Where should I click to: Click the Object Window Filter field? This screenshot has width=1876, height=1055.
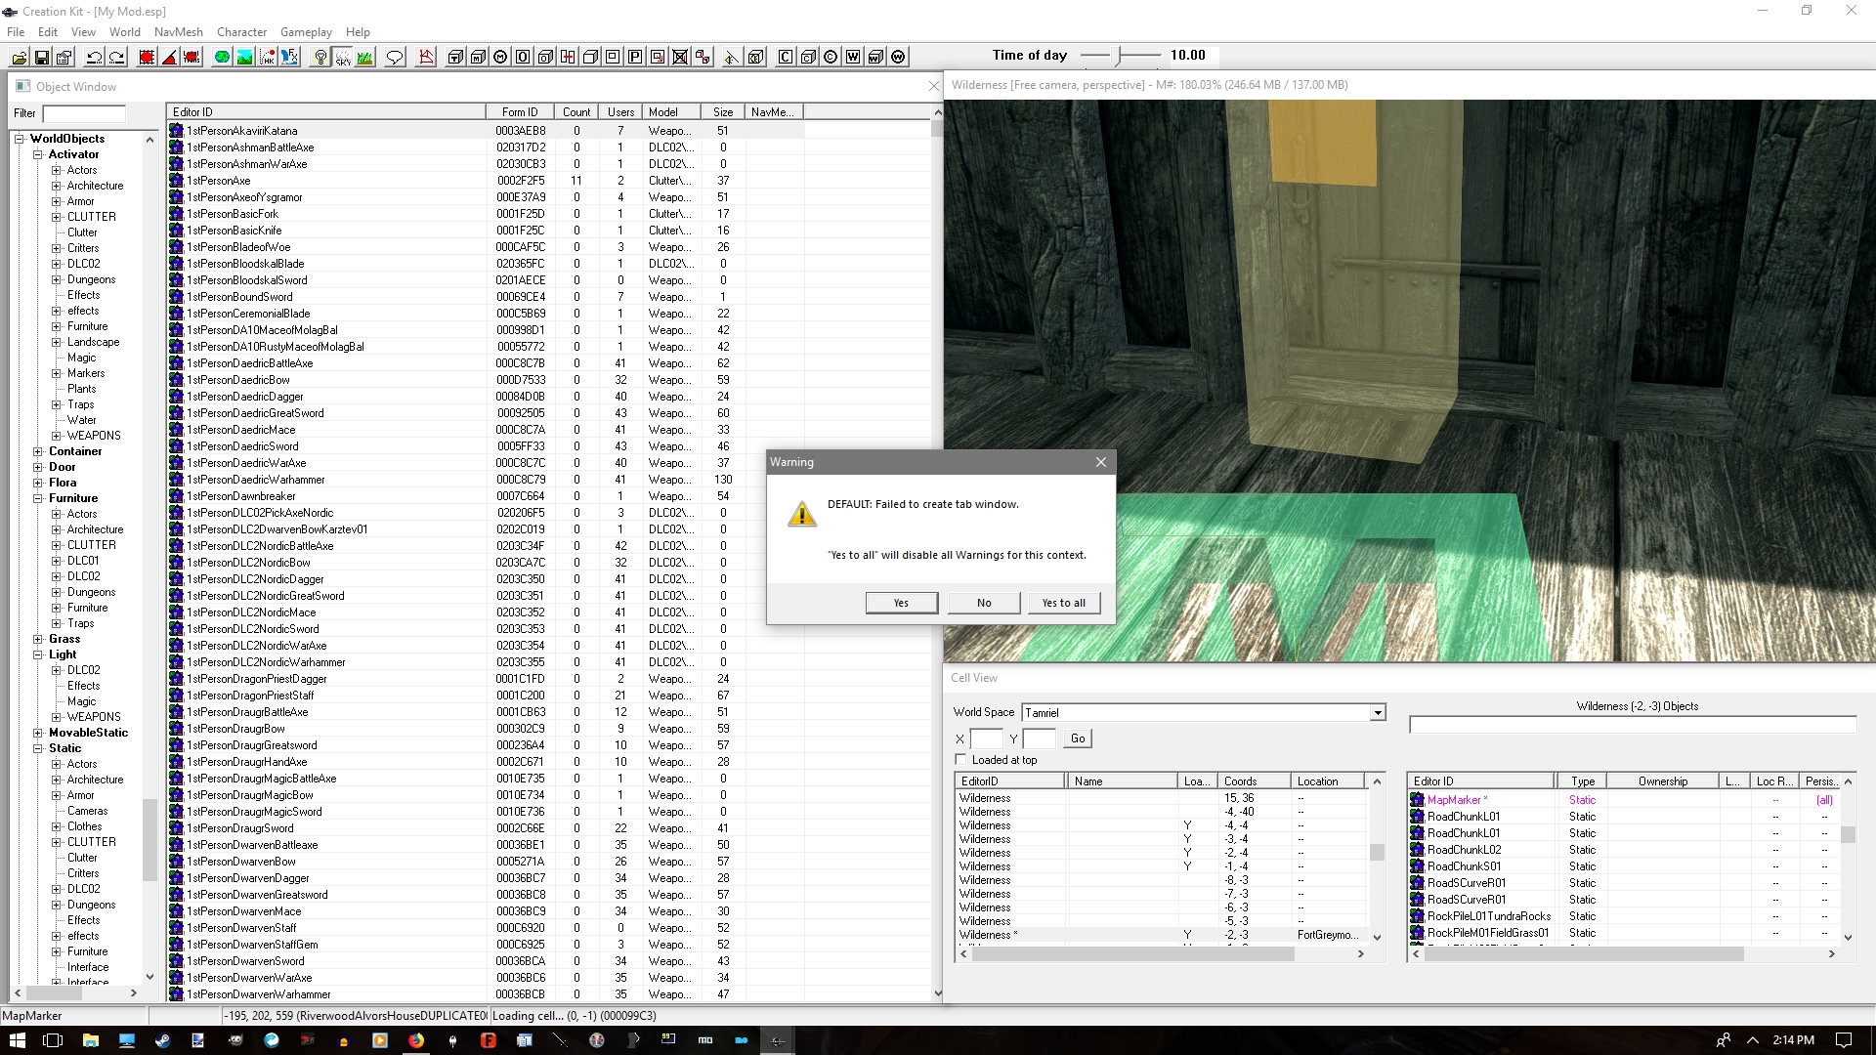84,113
